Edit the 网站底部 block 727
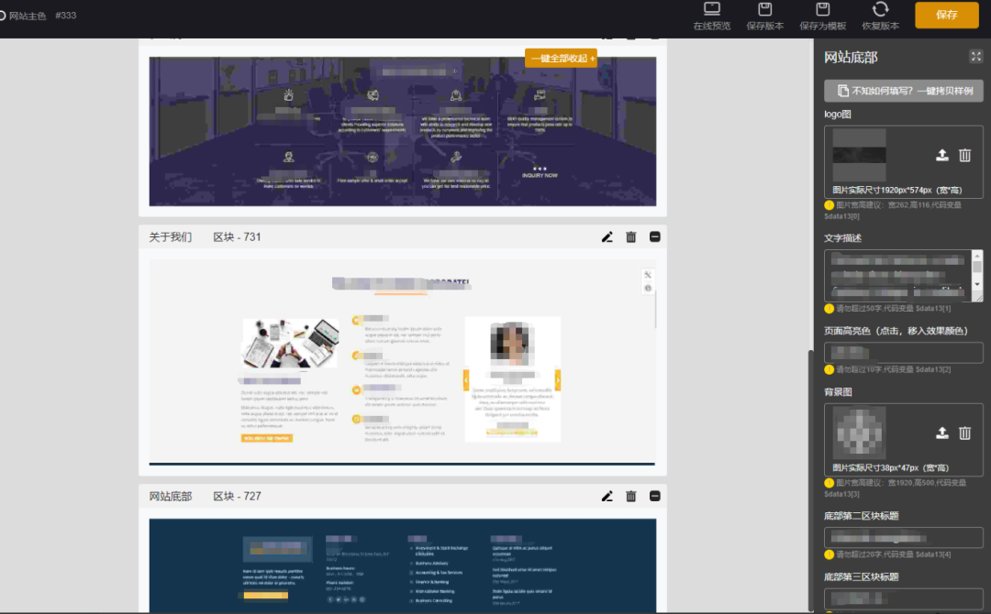Viewport: 991px width, 614px height. (x=607, y=496)
